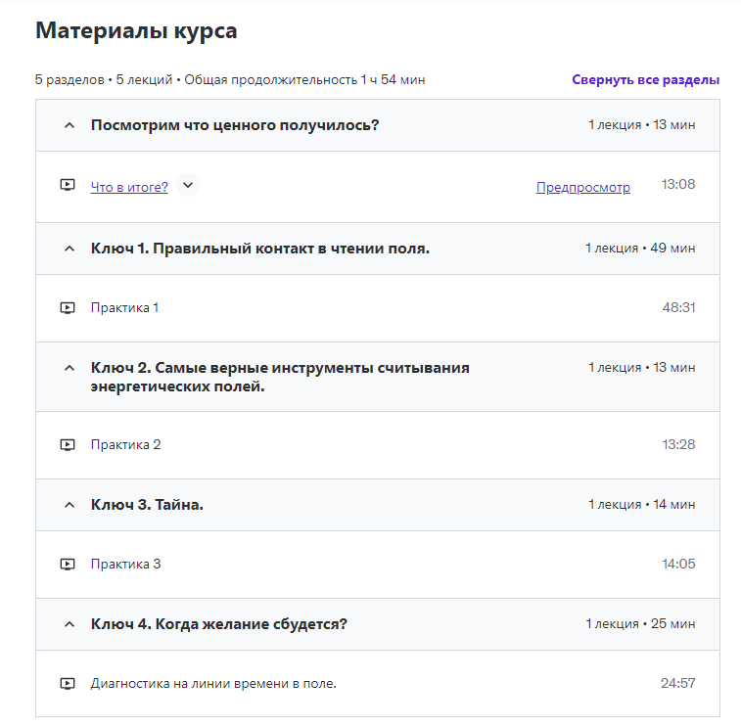The image size is (741, 726).
Task: Collapse section "Посмотрим что ценного получилось?" chevron
Action: (x=69, y=125)
